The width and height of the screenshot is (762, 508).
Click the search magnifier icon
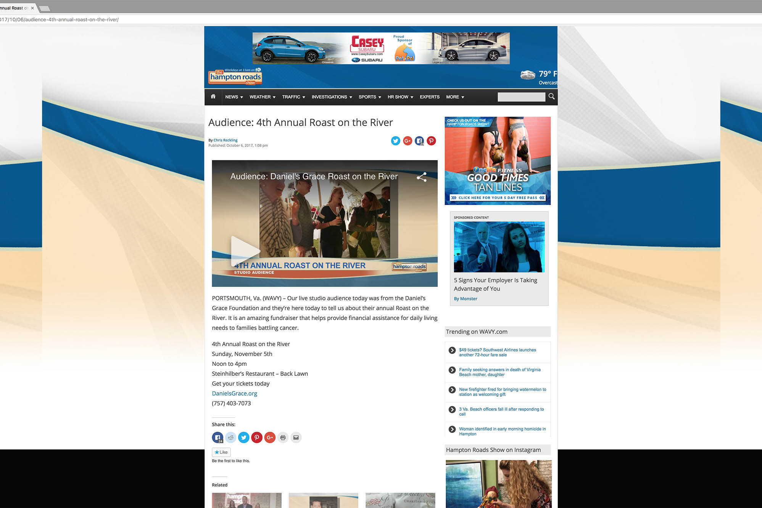[551, 97]
